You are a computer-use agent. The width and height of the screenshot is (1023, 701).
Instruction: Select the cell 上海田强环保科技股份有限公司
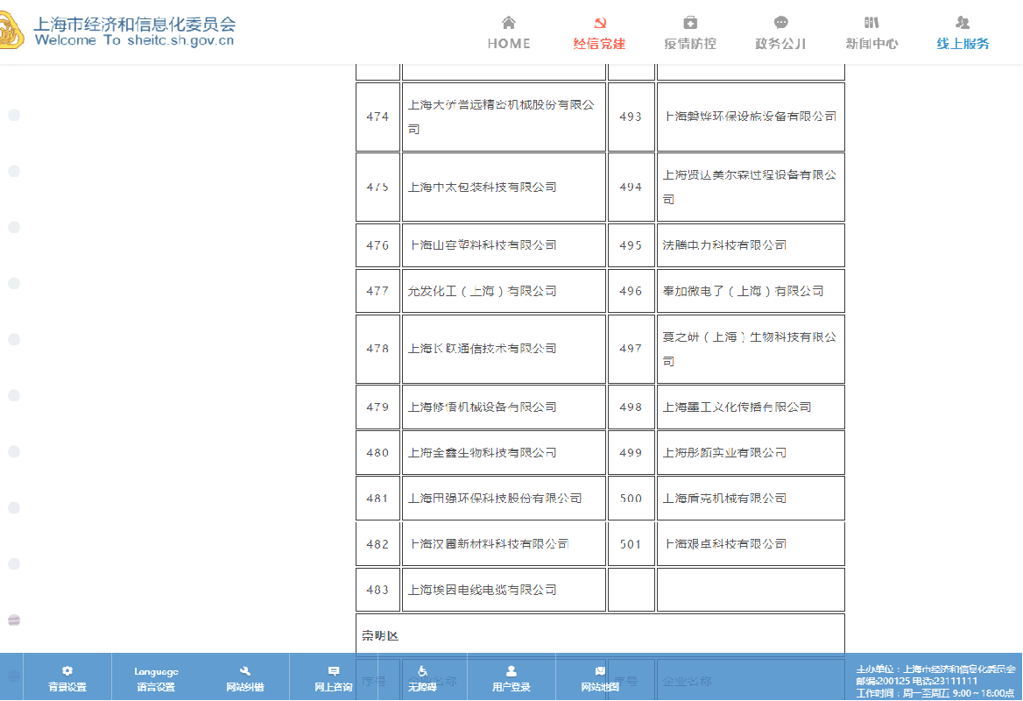pos(504,499)
